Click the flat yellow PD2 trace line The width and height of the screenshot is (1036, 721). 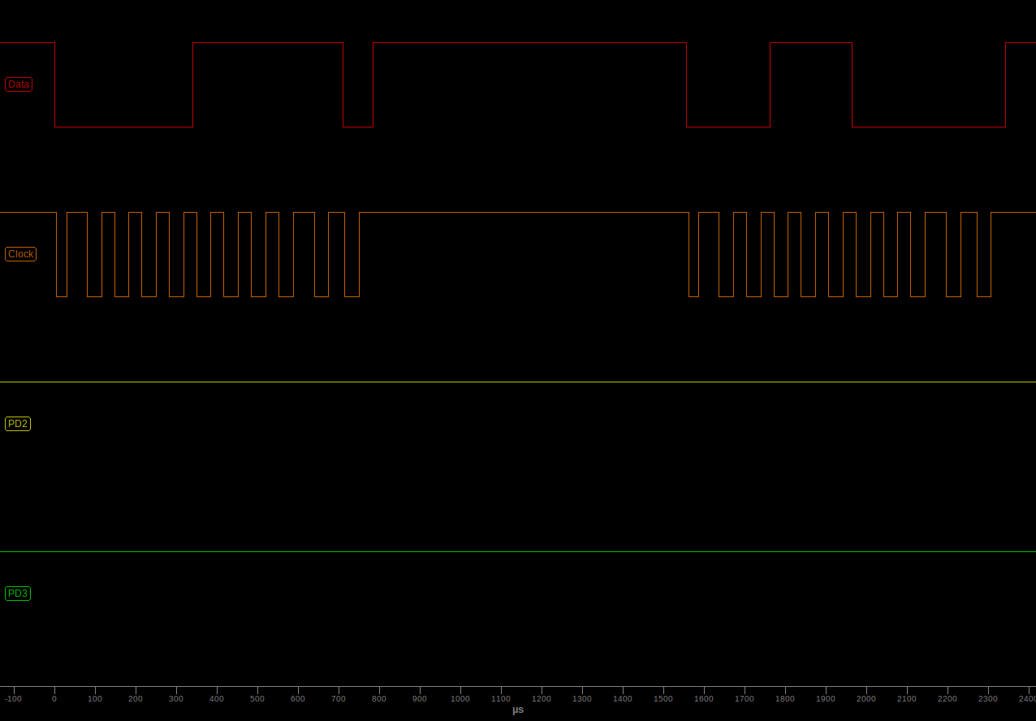point(518,382)
